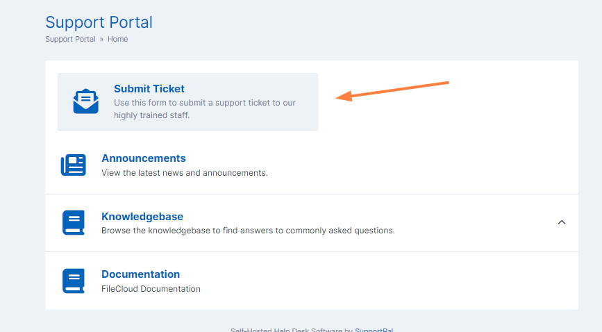Viewport: 602px width, 332px height.
Task: Go to Support Portal via the breadcrumb
Action: [x=70, y=40]
